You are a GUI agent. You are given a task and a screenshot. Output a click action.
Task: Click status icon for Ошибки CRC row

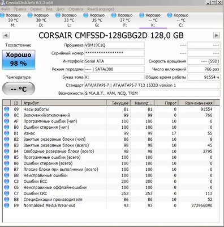tap(7, 194)
